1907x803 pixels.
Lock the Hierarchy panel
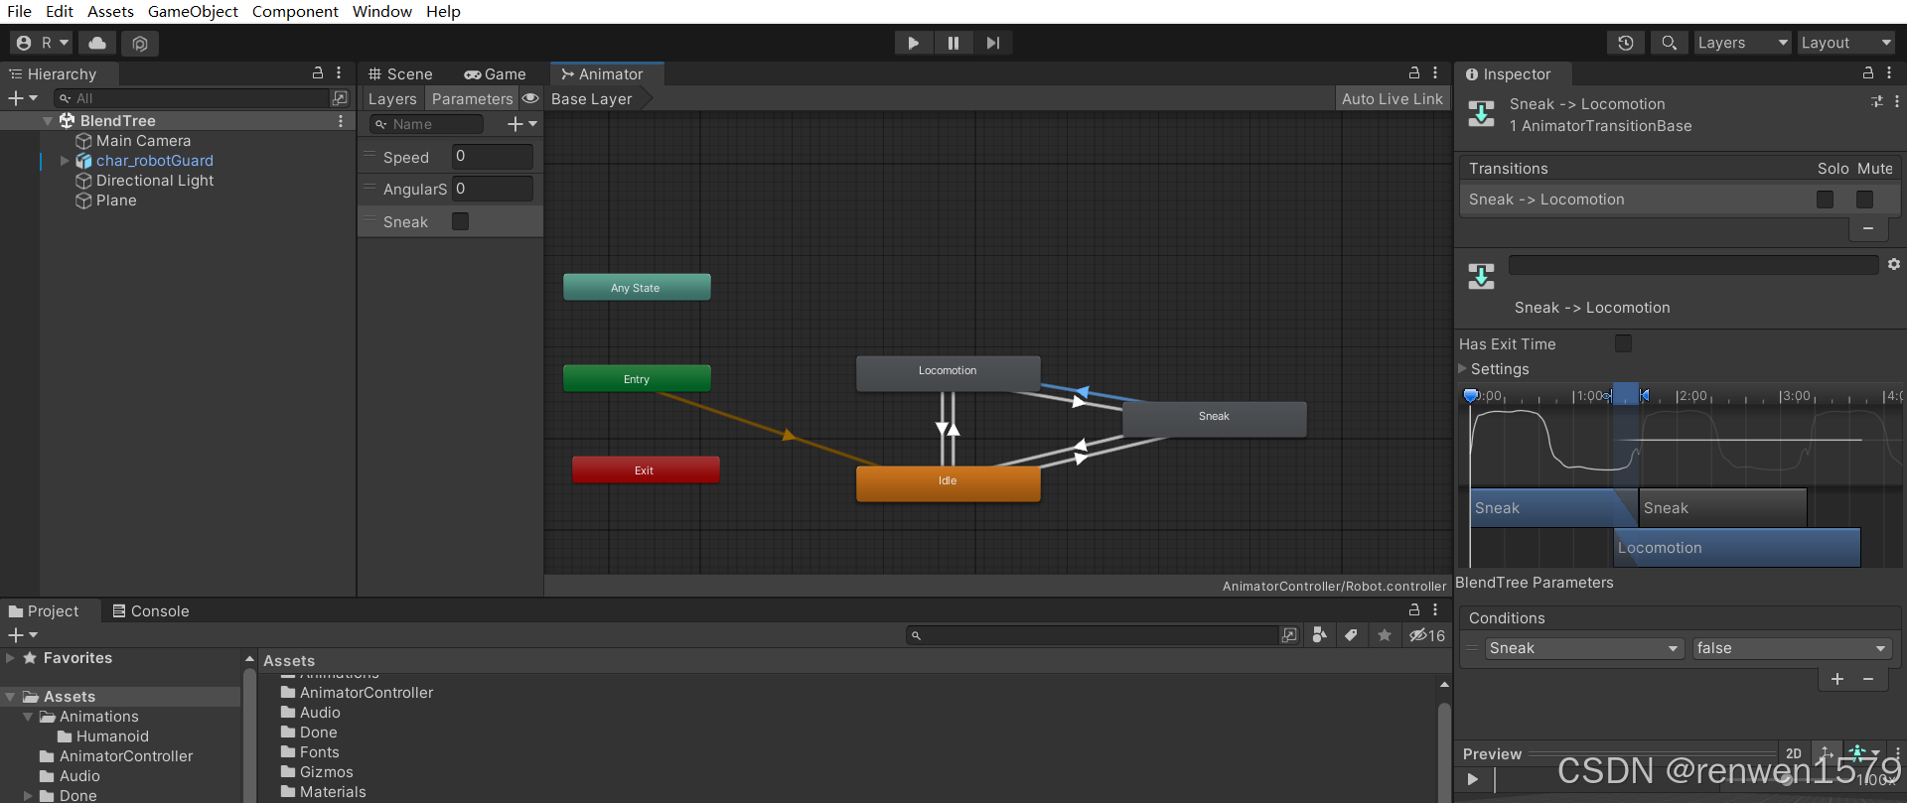318,73
